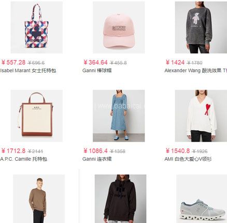Screen dimensions: 227x223
Task: Select the ¥557.28 sale price
Action: [13, 62]
